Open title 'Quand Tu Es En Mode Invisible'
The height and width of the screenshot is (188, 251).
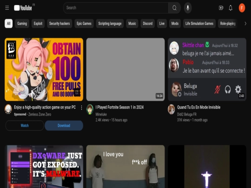[198, 107]
